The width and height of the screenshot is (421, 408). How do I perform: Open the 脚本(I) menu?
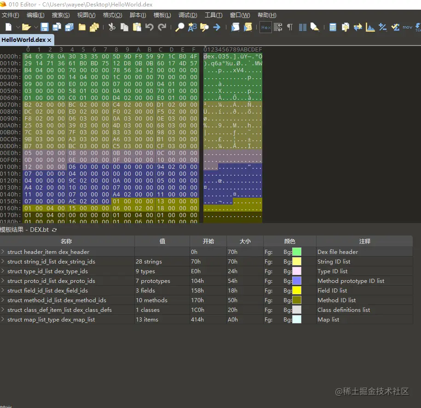coord(138,15)
